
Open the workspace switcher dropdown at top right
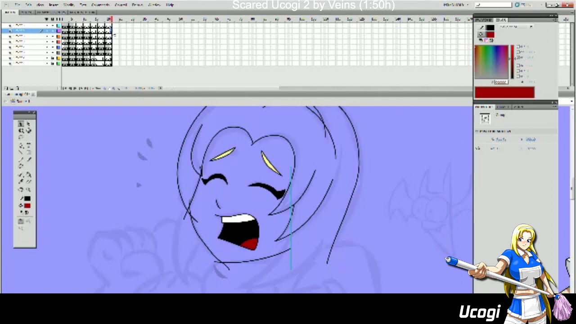click(457, 5)
